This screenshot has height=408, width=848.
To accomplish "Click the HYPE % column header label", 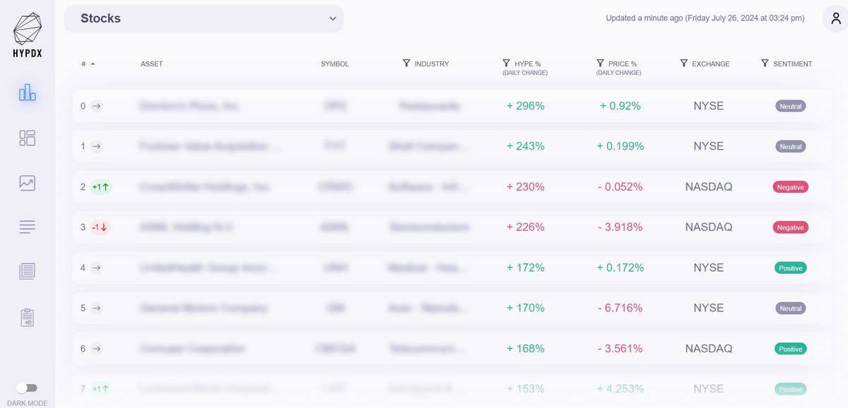I will pyautogui.click(x=527, y=64).
